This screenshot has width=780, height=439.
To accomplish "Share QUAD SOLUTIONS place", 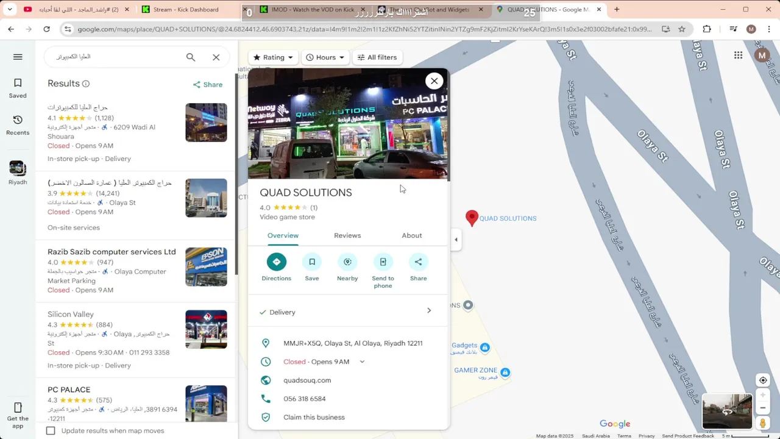I will 419,268.
